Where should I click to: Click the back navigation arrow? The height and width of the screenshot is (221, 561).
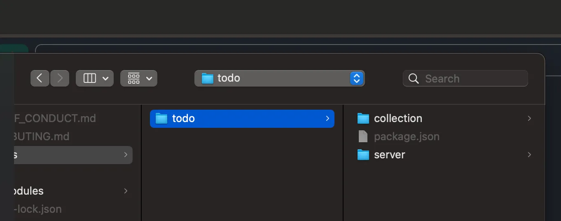40,78
